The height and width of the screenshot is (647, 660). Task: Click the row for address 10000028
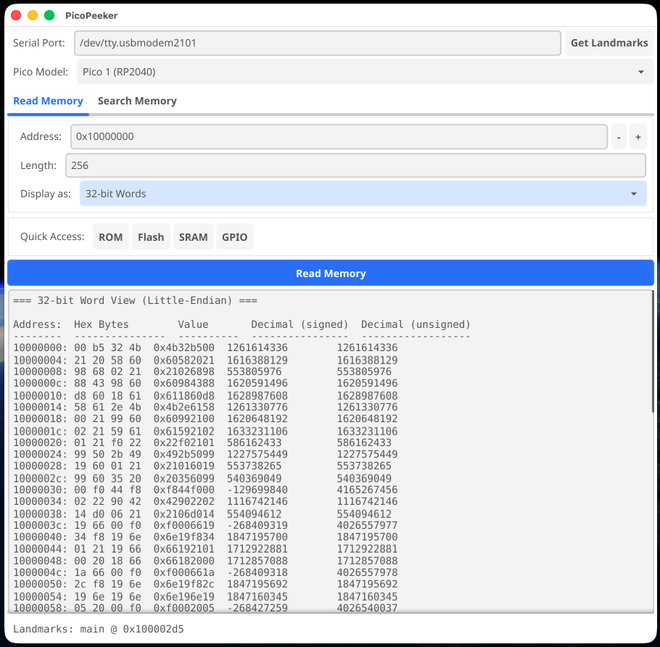[x=202, y=466]
